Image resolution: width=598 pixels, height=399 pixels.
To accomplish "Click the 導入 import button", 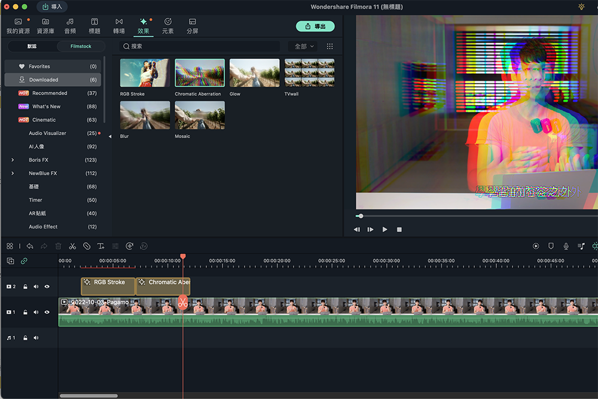I will (x=51, y=7).
